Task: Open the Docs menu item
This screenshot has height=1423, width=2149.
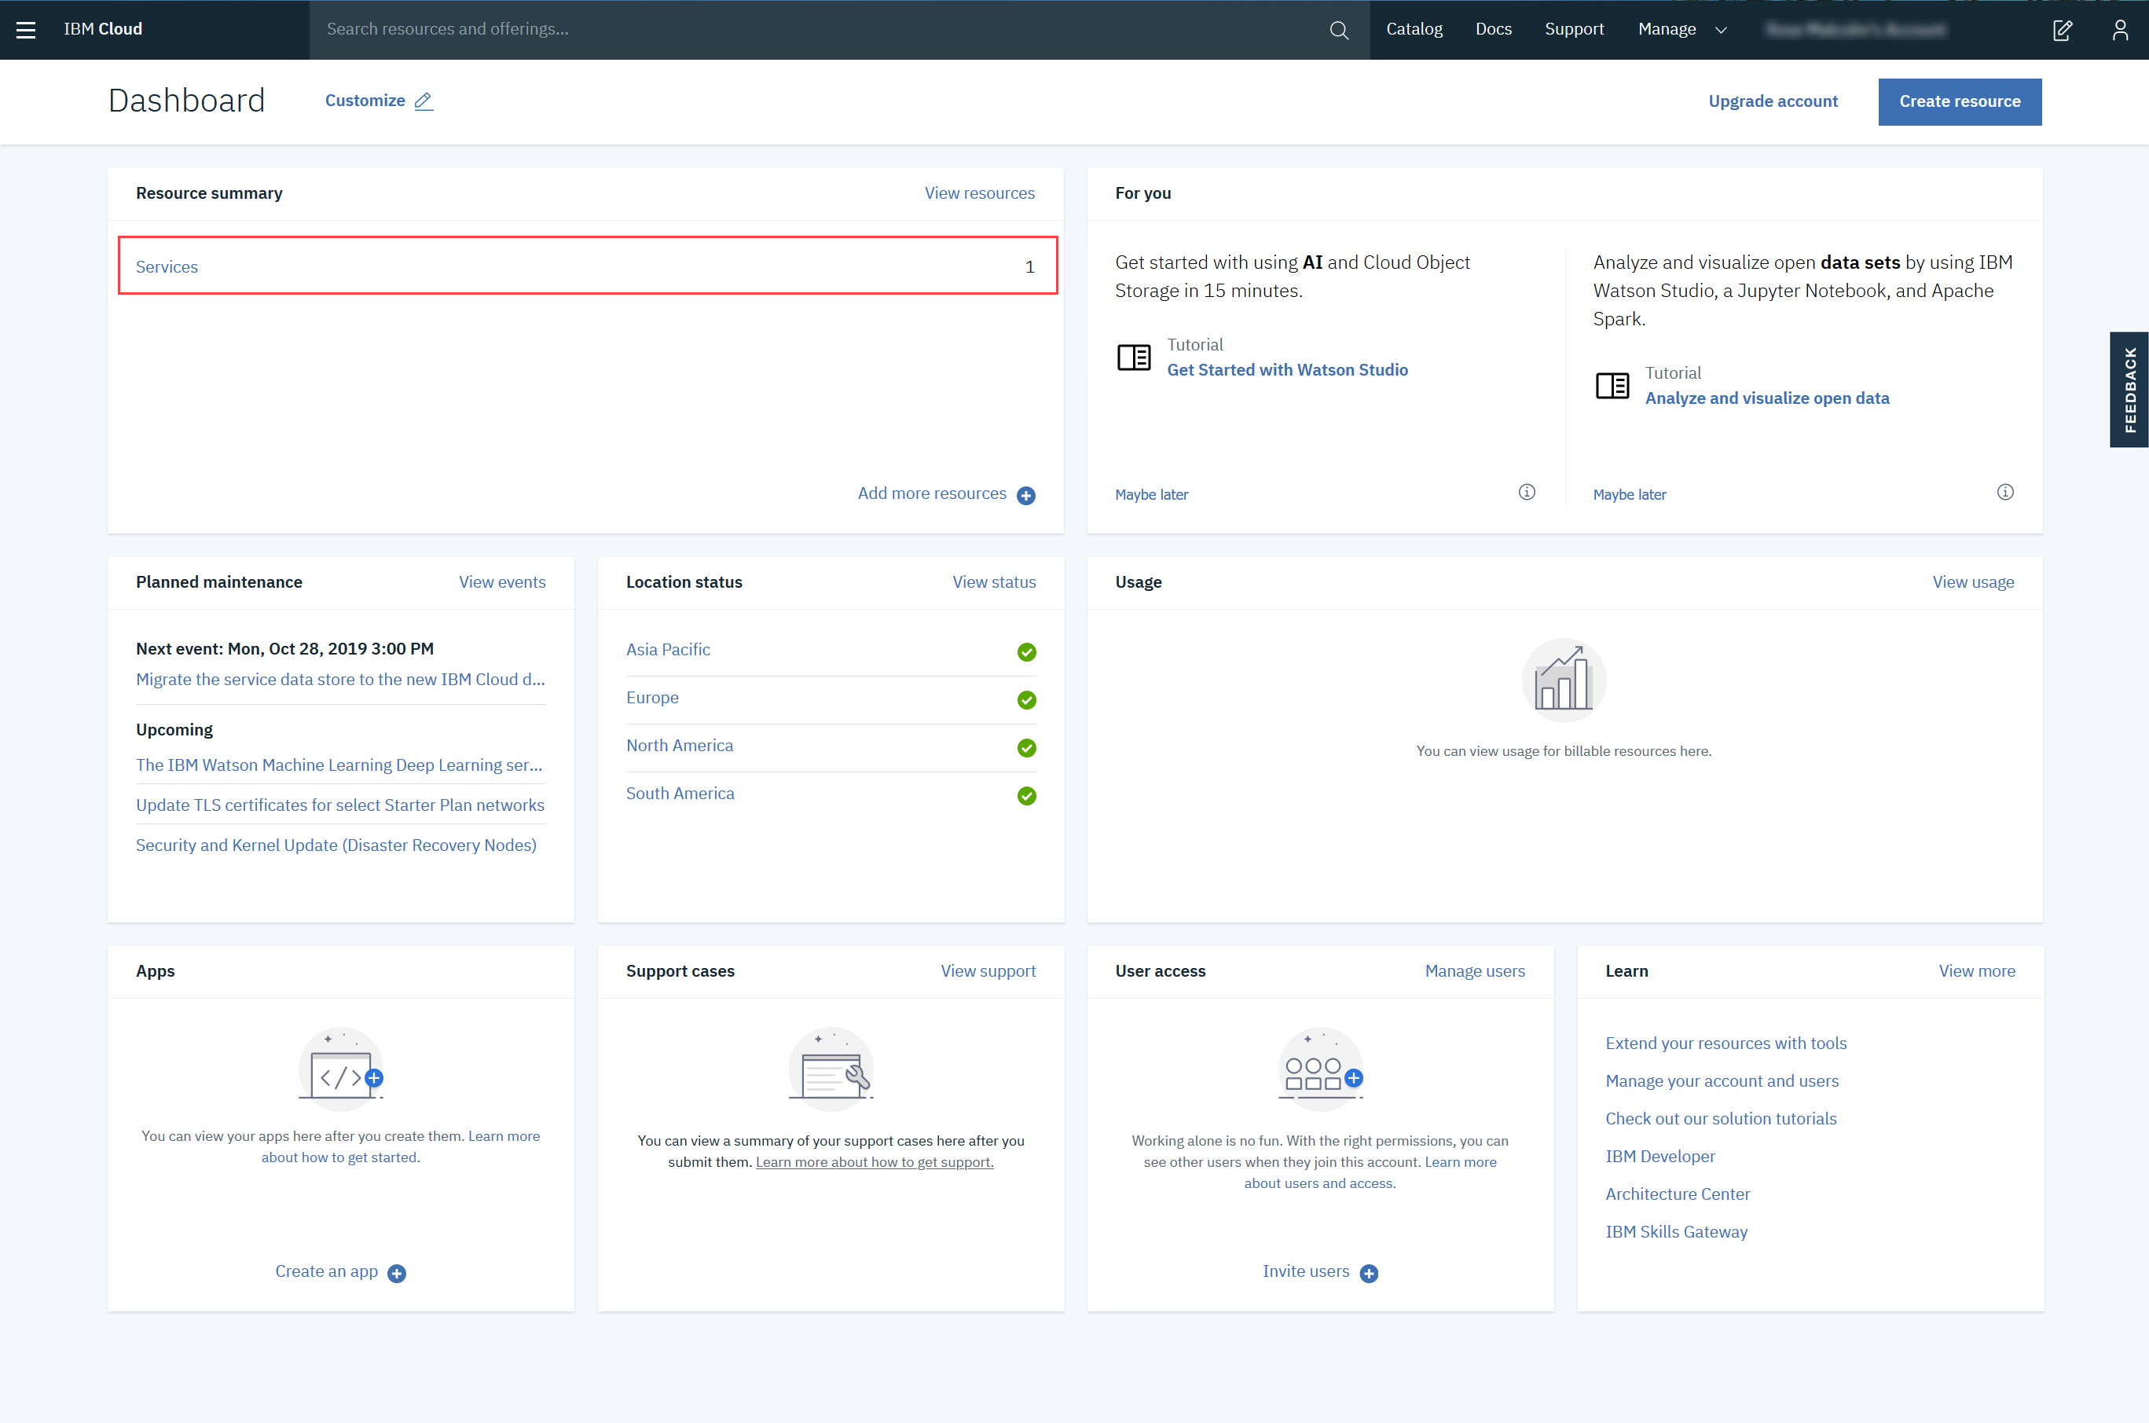Action: [x=1493, y=29]
